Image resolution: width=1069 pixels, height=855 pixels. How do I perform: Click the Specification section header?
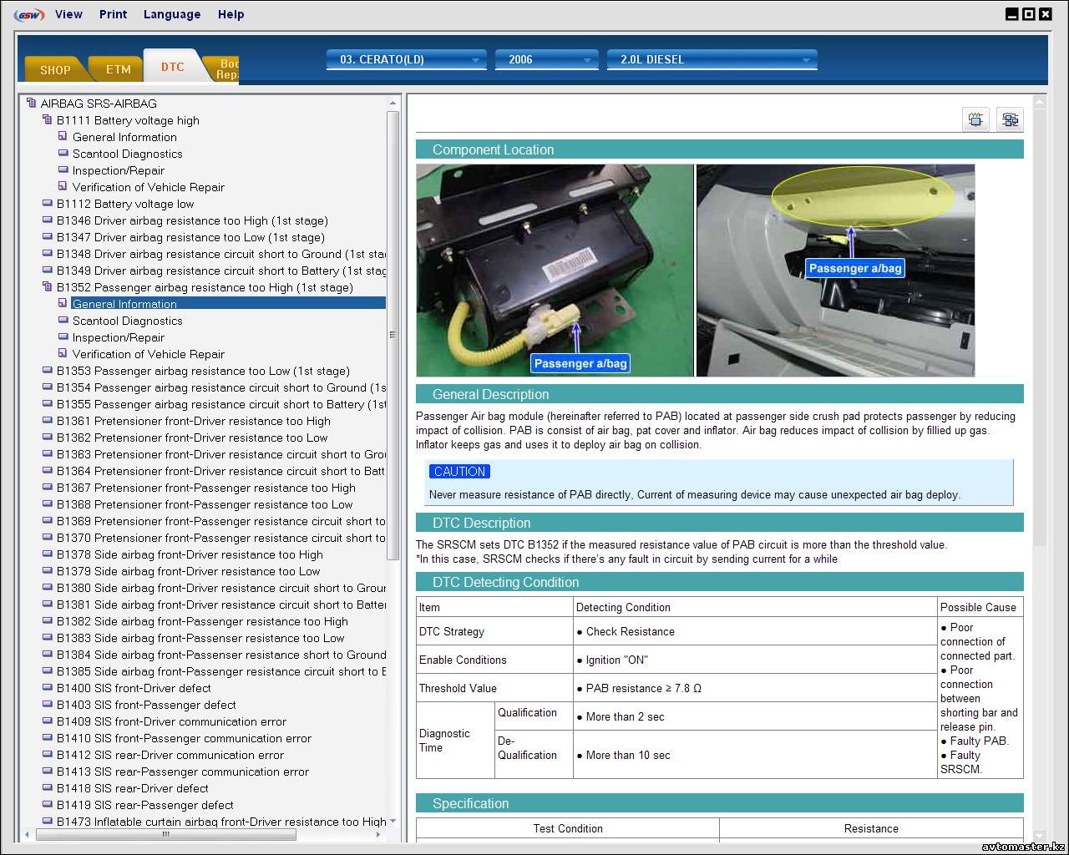pos(720,803)
